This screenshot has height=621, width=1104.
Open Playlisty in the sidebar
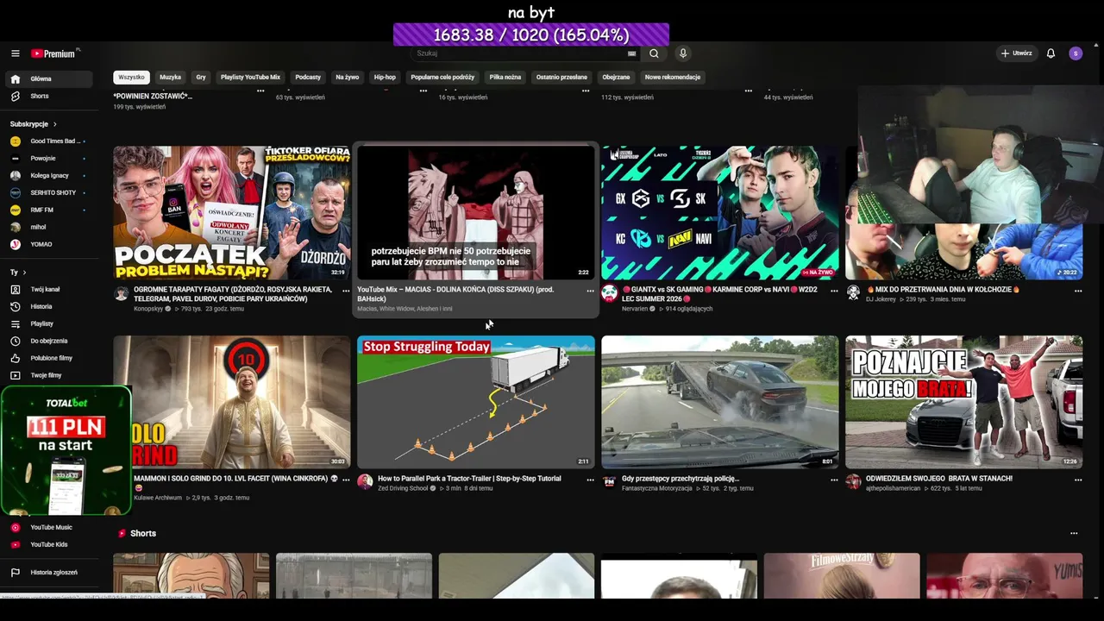tap(48, 323)
